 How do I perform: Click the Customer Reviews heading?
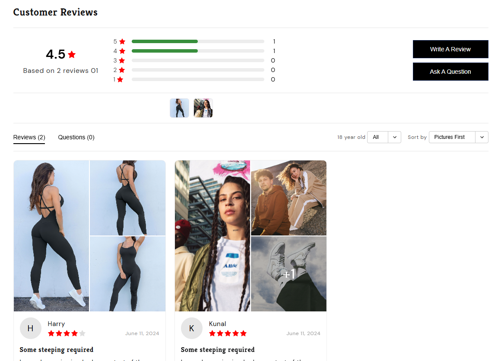point(55,12)
